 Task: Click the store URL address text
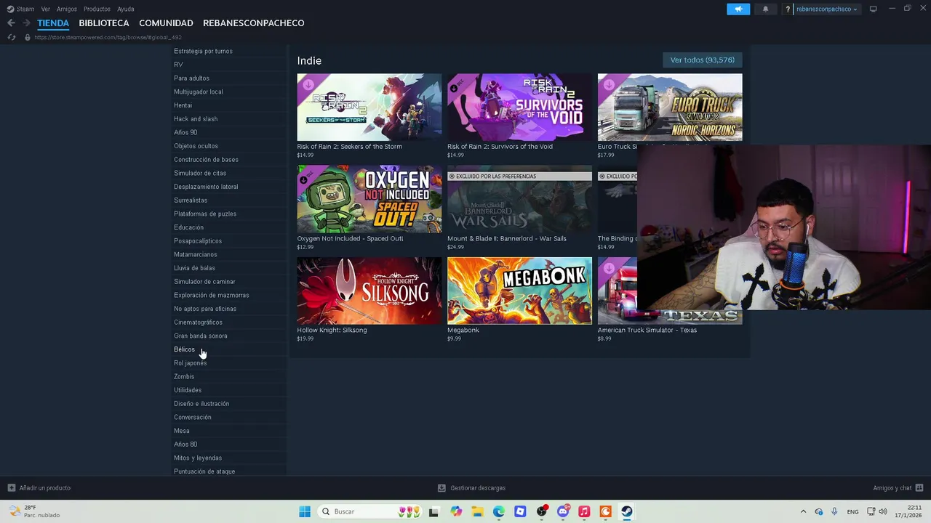pos(108,37)
